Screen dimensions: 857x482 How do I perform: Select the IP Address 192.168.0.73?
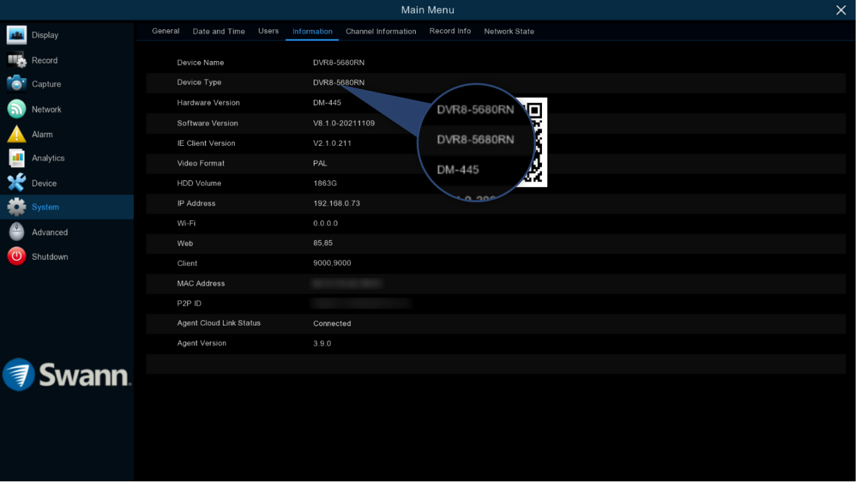click(x=337, y=204)
